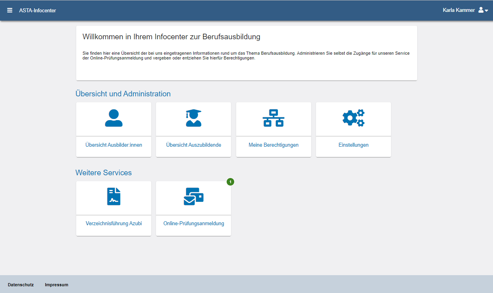Open the hamburger navigation menu

click(x=10, y=10)
